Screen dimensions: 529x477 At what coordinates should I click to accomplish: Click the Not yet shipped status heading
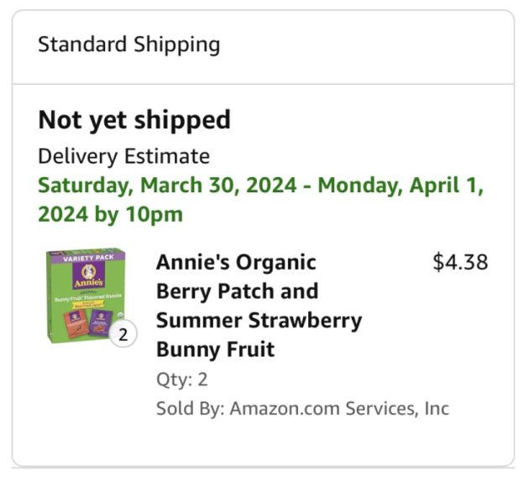(x=134, y=120)
